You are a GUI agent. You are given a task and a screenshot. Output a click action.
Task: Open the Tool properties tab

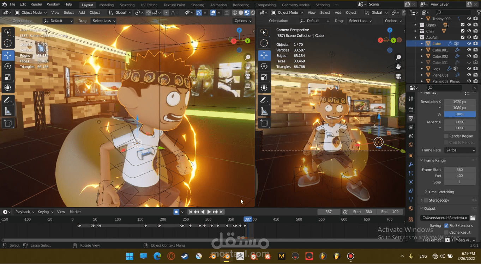pos(411,99)
